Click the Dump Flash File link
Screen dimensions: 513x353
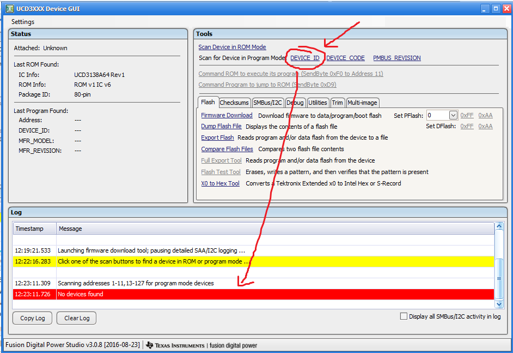(x=221, y=126)
